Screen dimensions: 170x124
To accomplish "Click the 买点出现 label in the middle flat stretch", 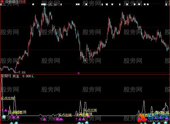I will tap(65, 115).
